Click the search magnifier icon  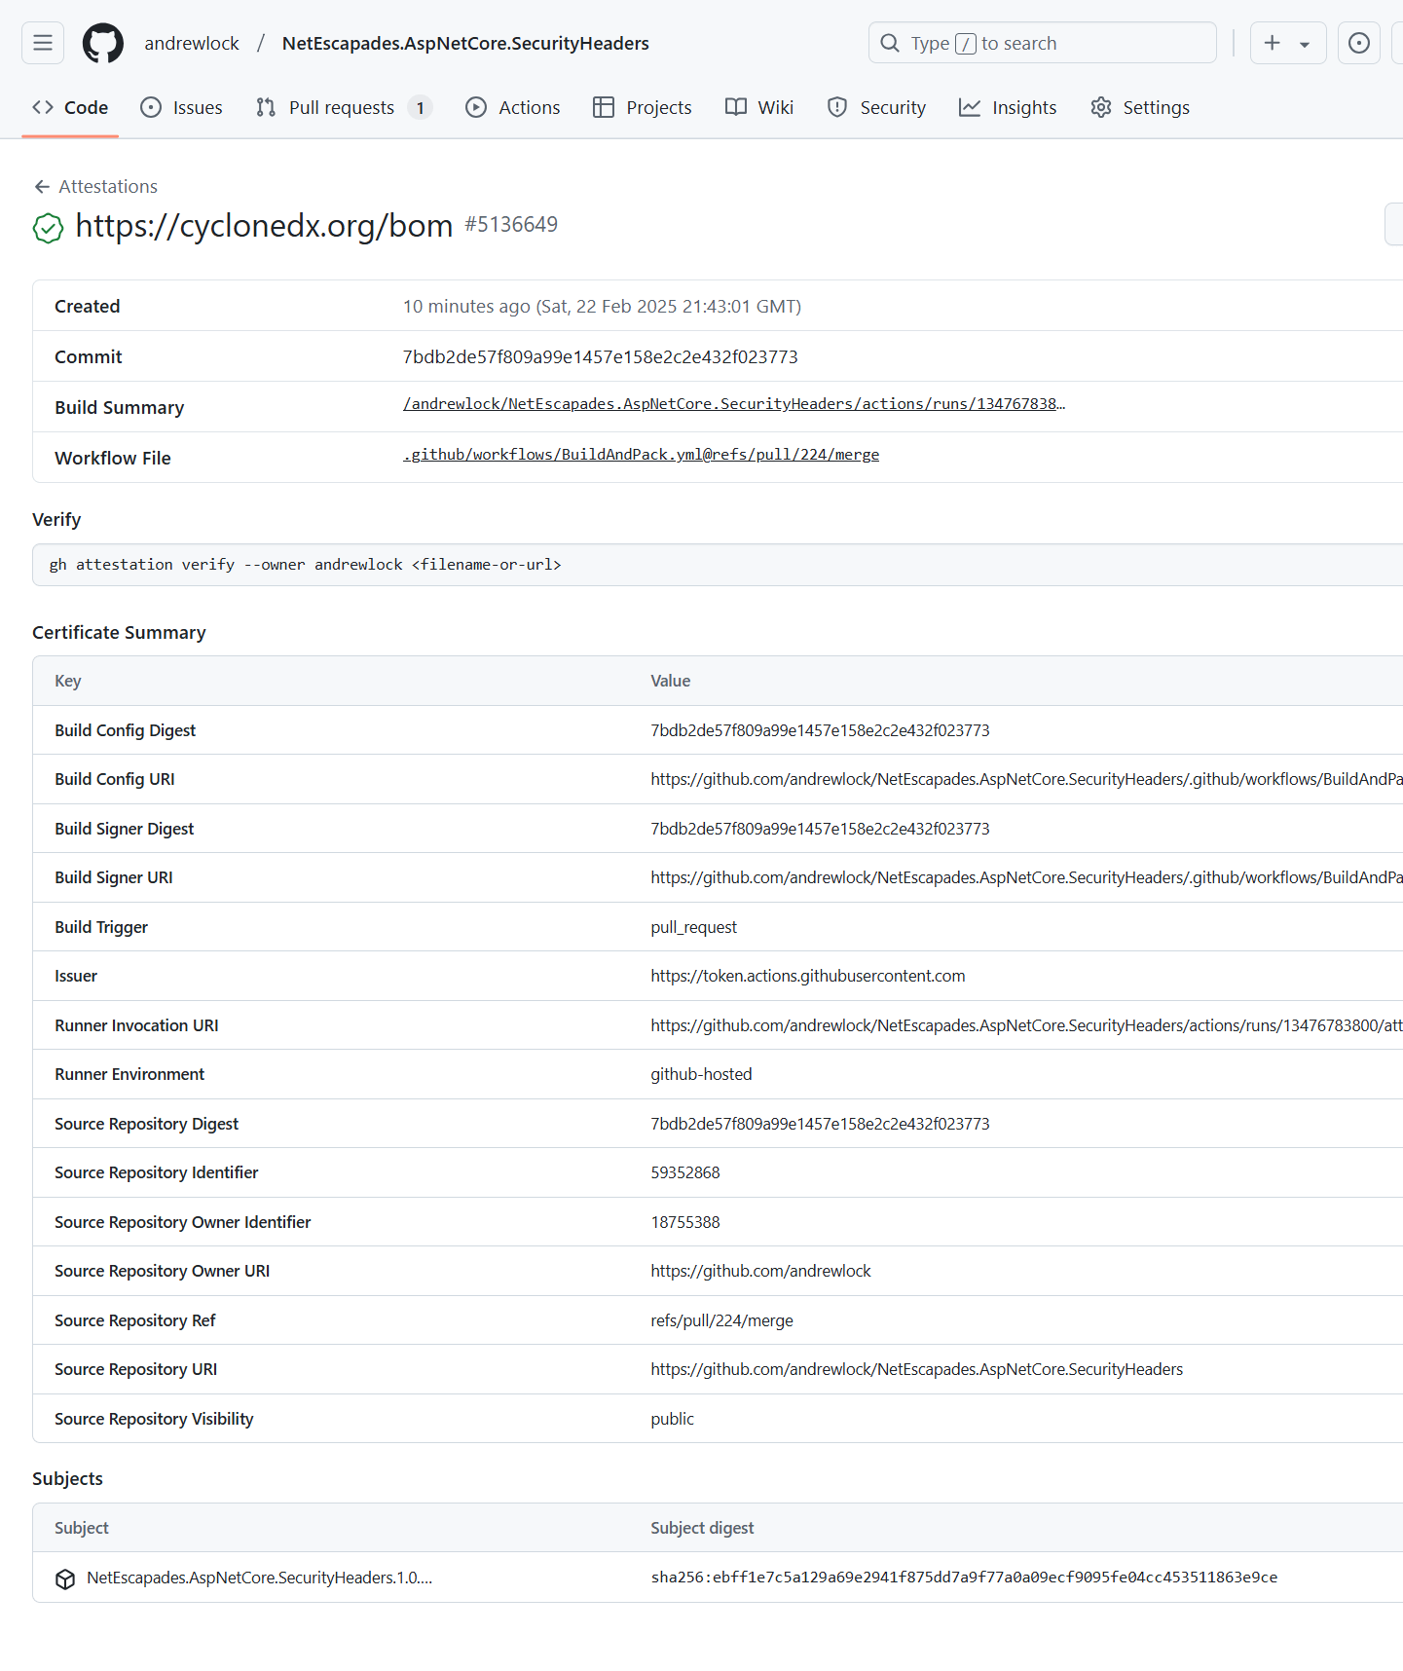[890, 43]
